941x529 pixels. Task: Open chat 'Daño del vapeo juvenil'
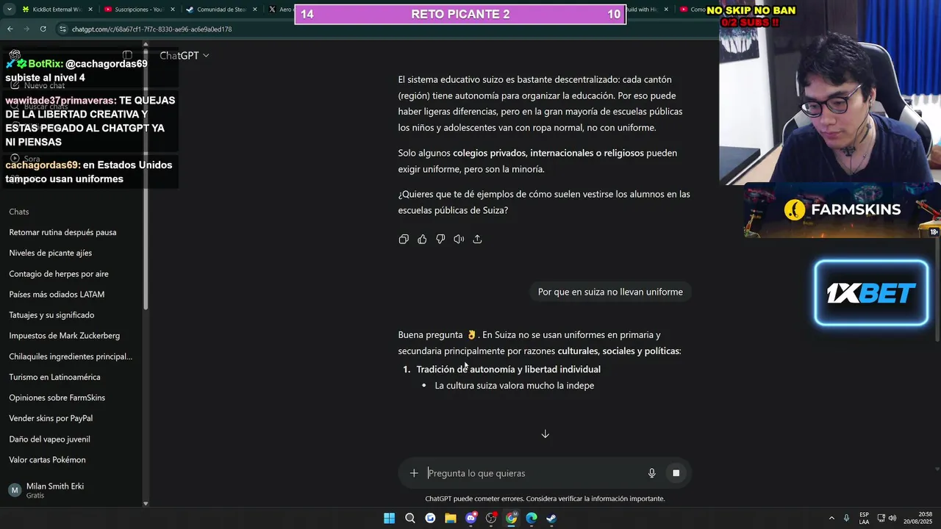pos(72,439)
